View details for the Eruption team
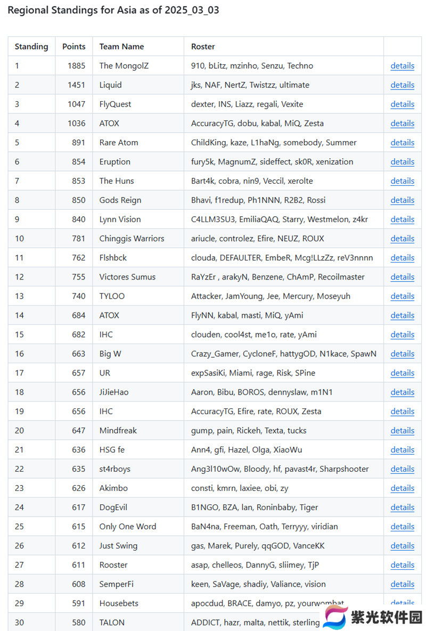426x631 pixels. pyautogui.click(x=402, y=162)
